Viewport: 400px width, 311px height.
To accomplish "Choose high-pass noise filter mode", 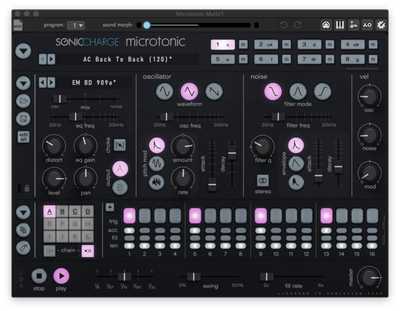I will pos(323,91).
